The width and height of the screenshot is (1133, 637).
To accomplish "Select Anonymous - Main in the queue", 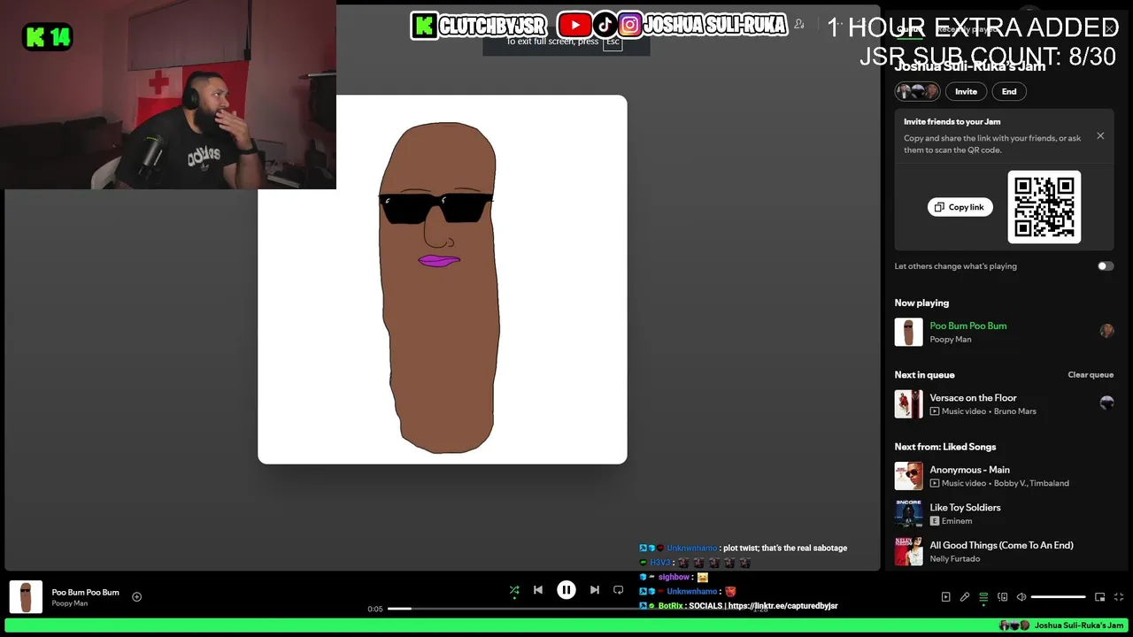I will (969, 470).
